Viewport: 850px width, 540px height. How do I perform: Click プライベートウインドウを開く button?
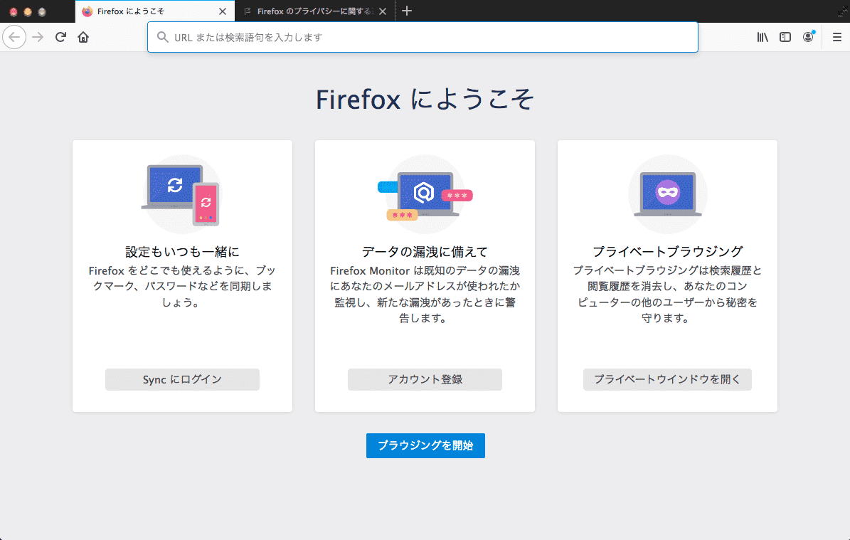(x=667, y=379)
